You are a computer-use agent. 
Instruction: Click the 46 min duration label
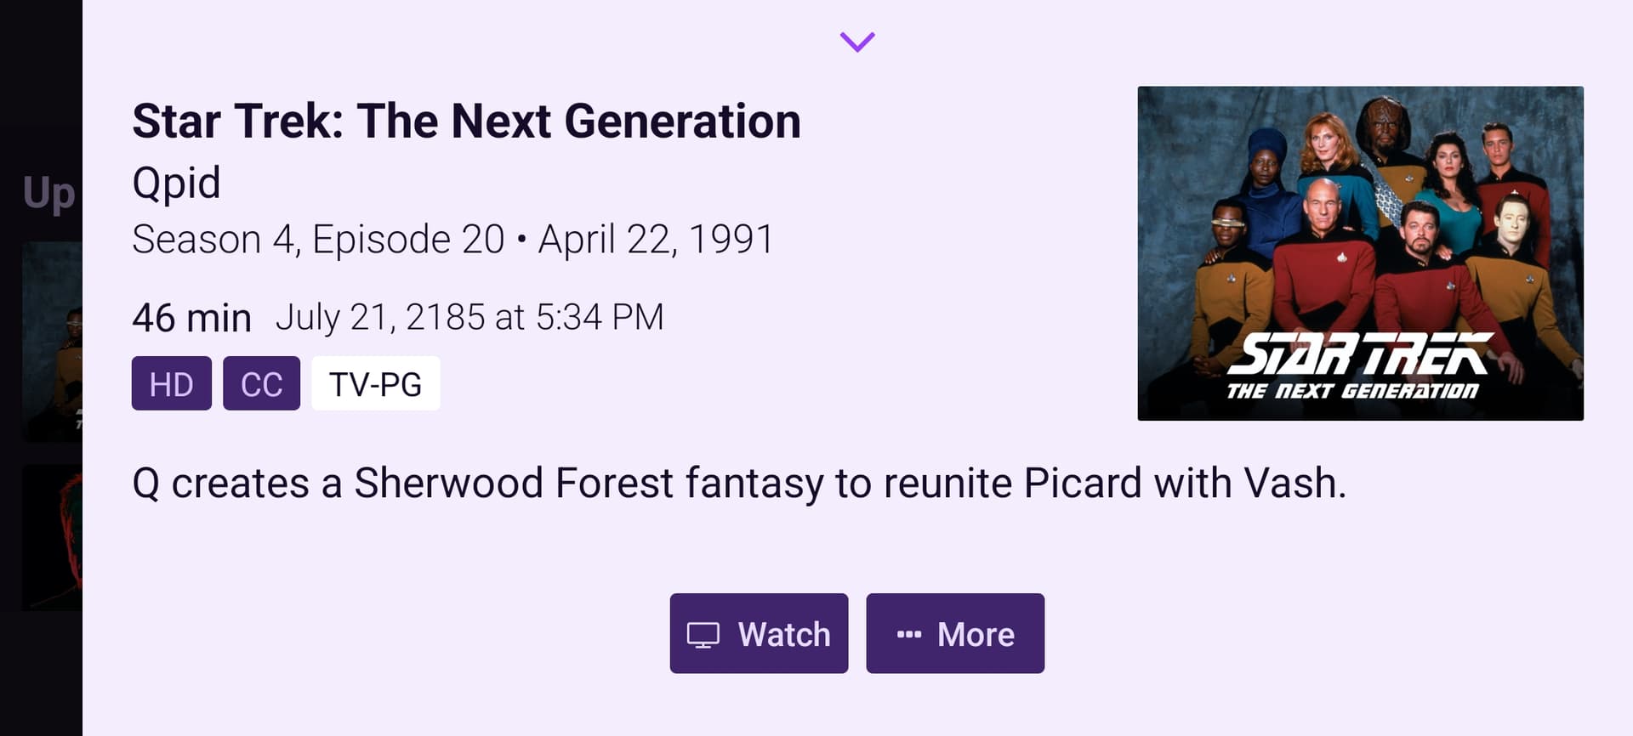(x=191, y=318)
